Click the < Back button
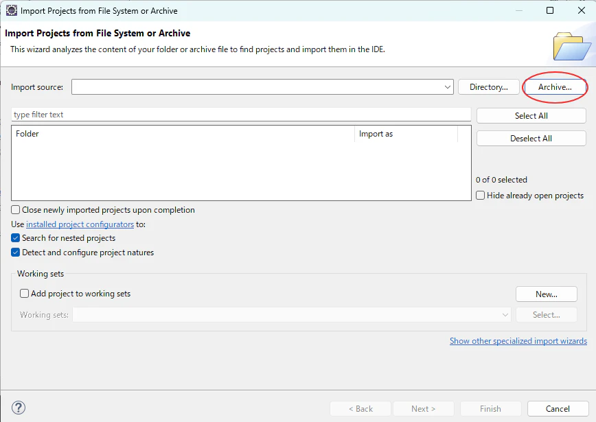Image resolution: width=596 pixels, height=422 pixels. tap(360, 409)
